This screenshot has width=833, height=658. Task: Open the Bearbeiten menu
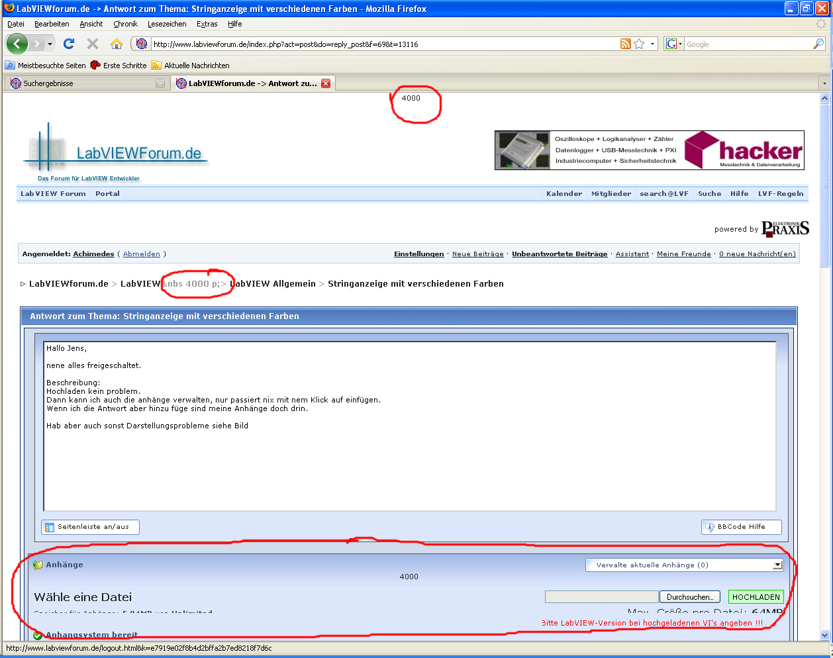(x=52, y=24)
